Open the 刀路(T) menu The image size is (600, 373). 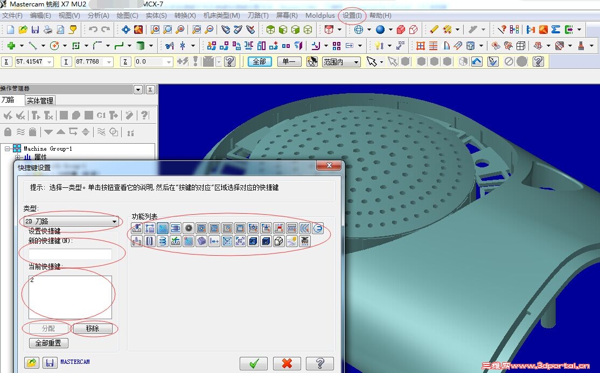point(258,15)
